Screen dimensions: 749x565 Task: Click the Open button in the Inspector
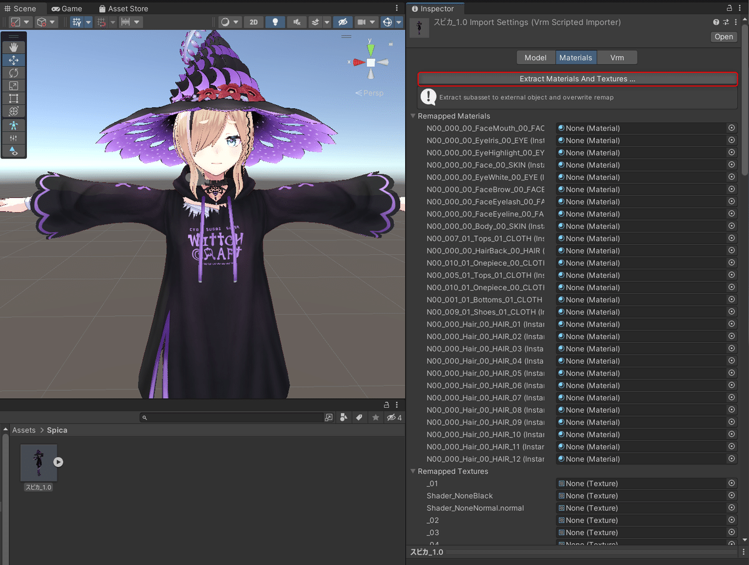723,36
